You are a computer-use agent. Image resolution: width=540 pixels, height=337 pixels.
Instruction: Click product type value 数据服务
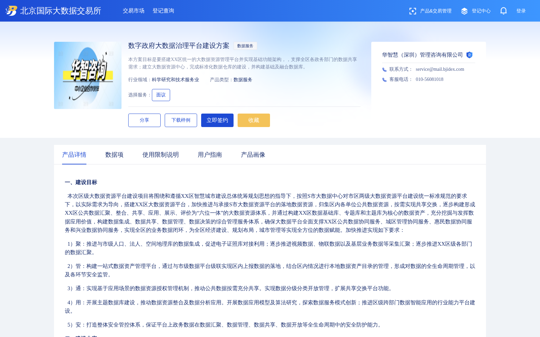[x=243, y=80]
